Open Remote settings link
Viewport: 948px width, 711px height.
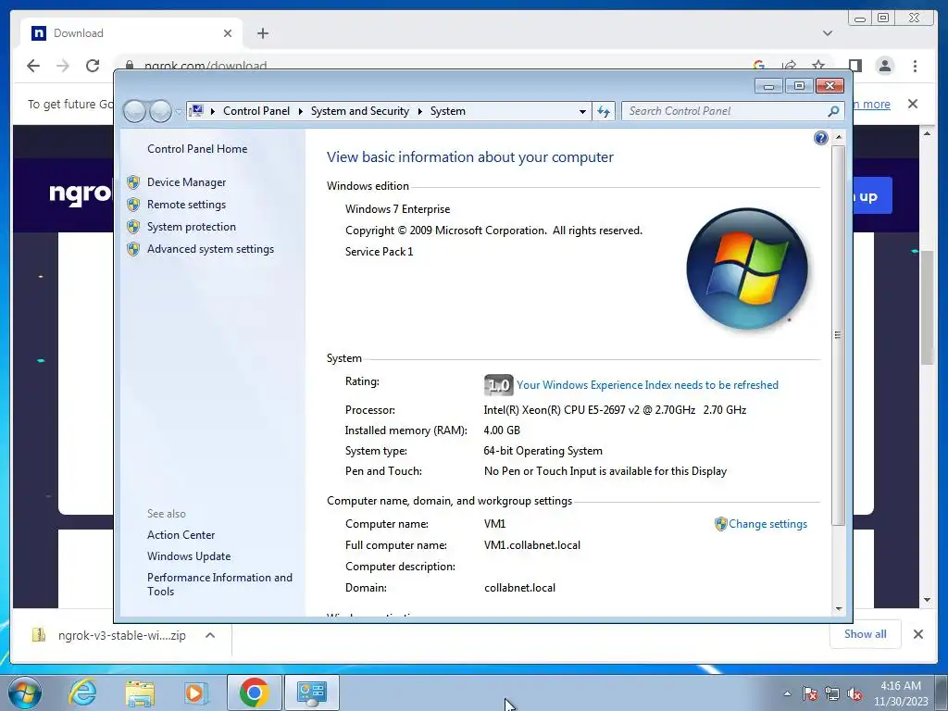pyautogui.click(x=186, y=205)
